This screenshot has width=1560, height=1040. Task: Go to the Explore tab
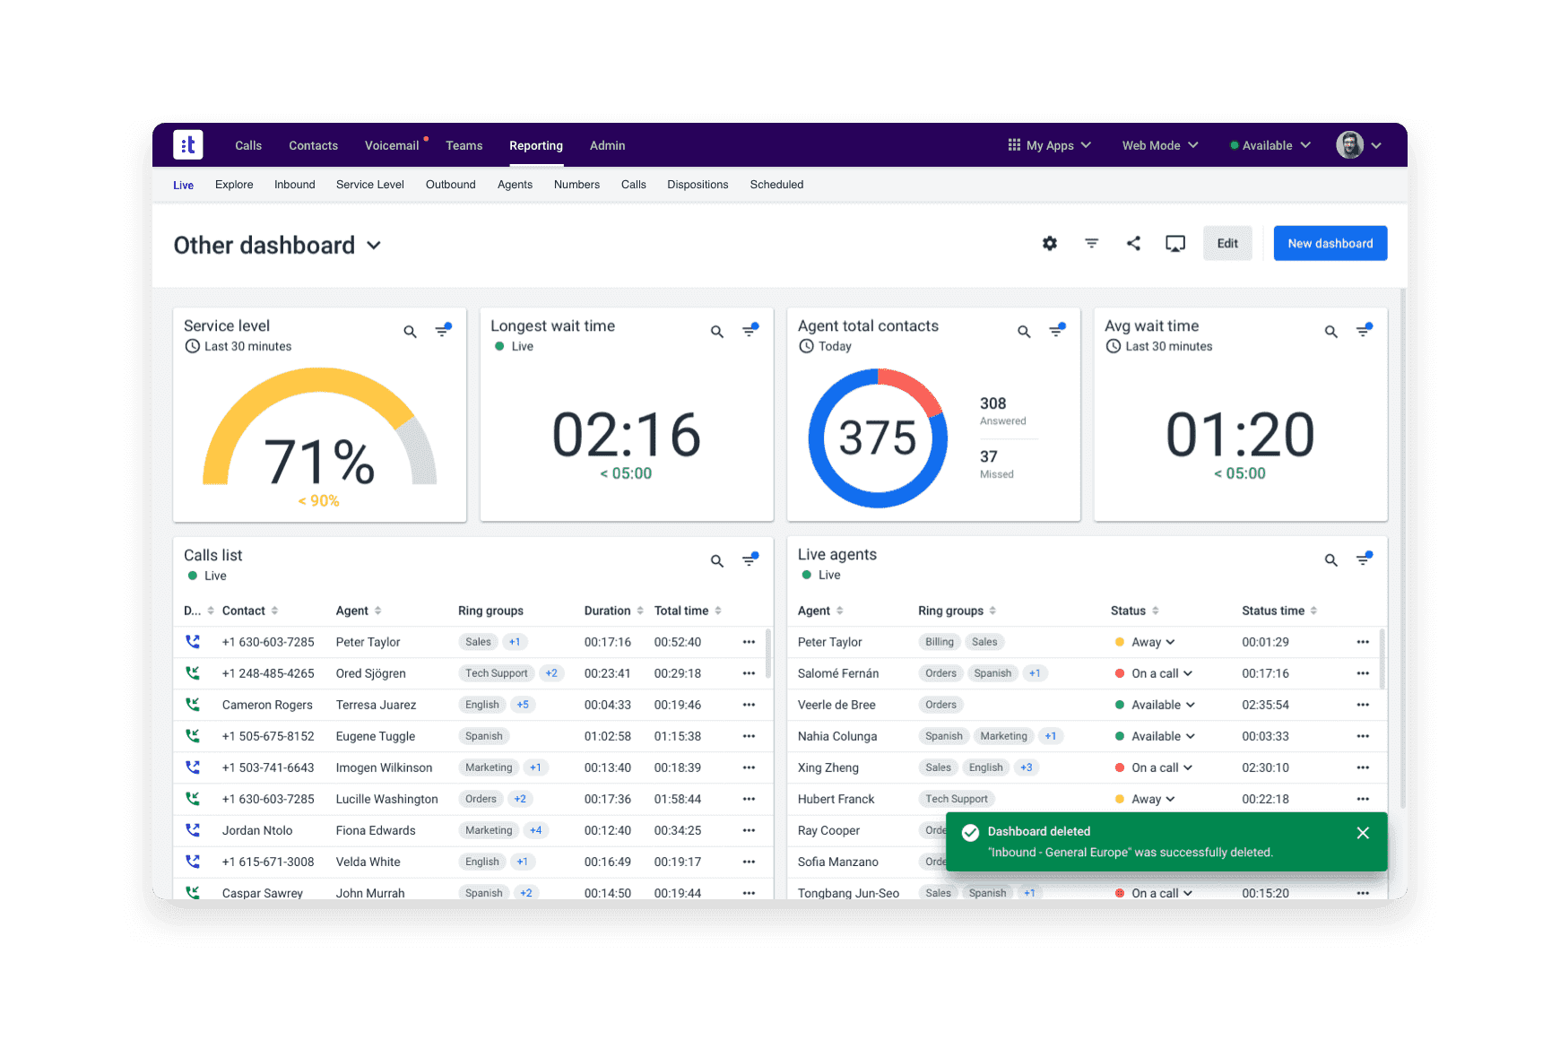coord(234,185)
